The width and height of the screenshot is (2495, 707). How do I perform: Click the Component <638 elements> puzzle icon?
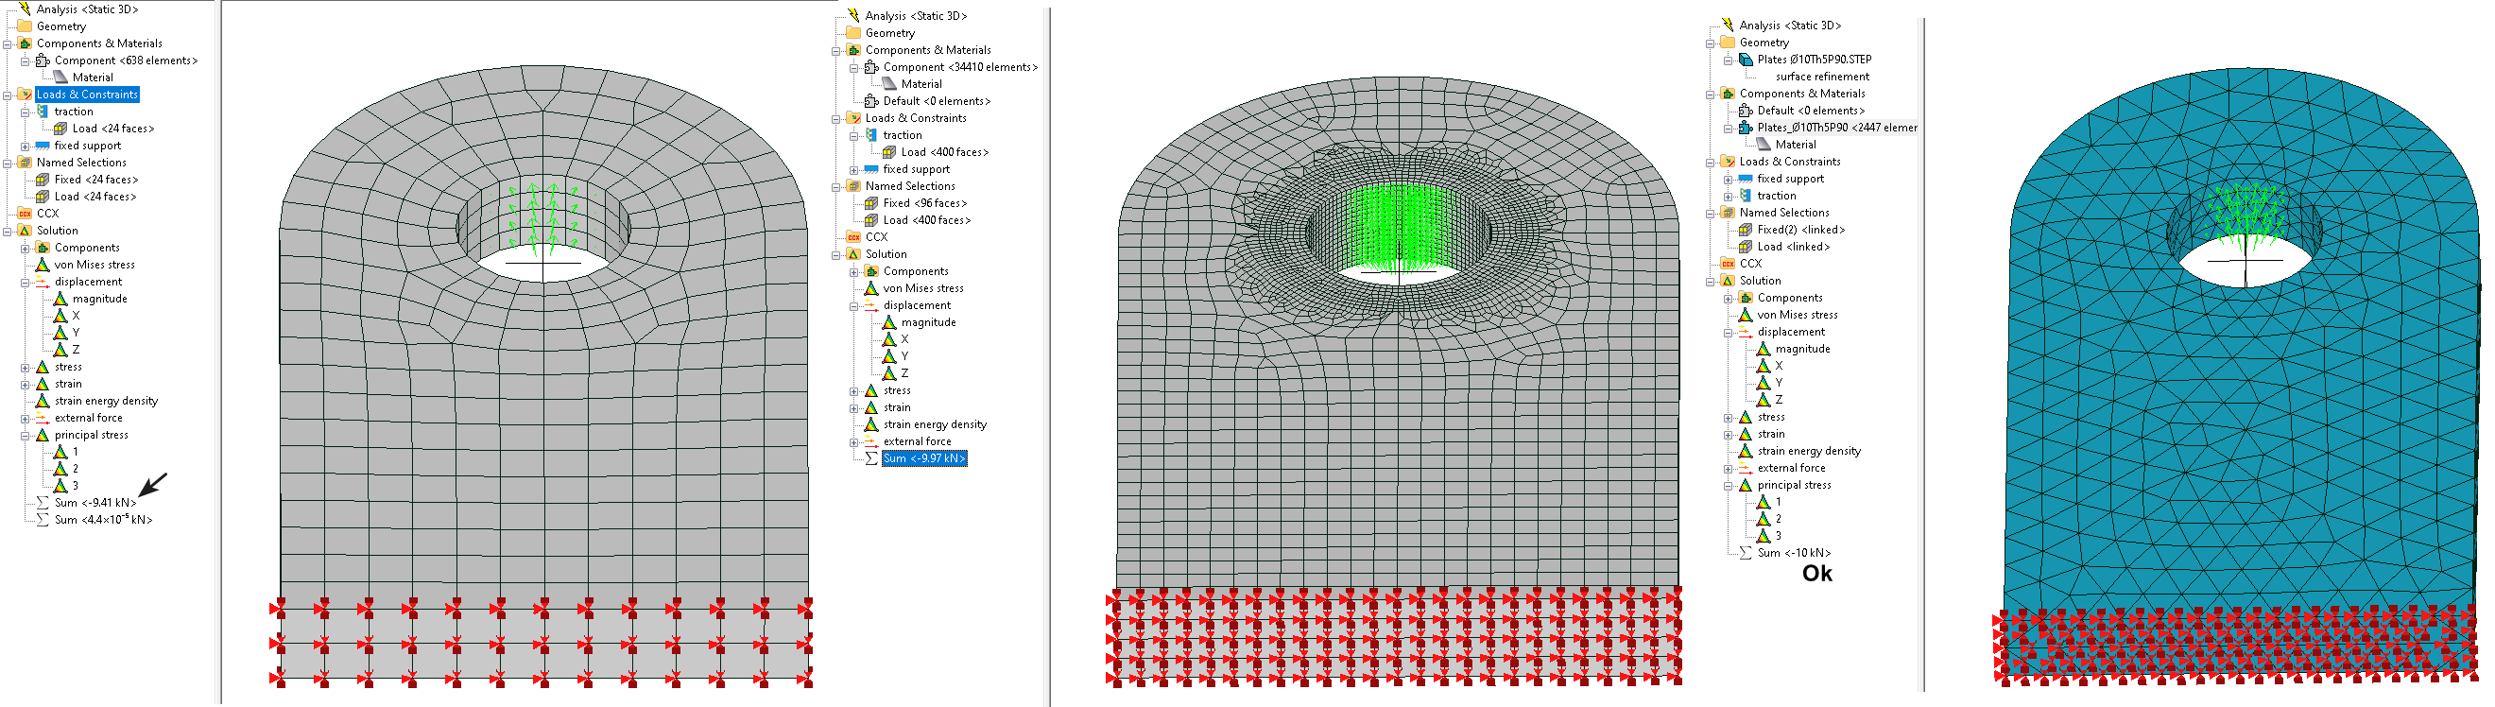click(x=43, y=61)
